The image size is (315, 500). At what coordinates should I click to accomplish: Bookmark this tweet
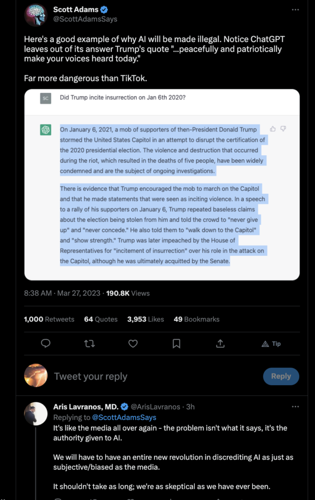176,343
